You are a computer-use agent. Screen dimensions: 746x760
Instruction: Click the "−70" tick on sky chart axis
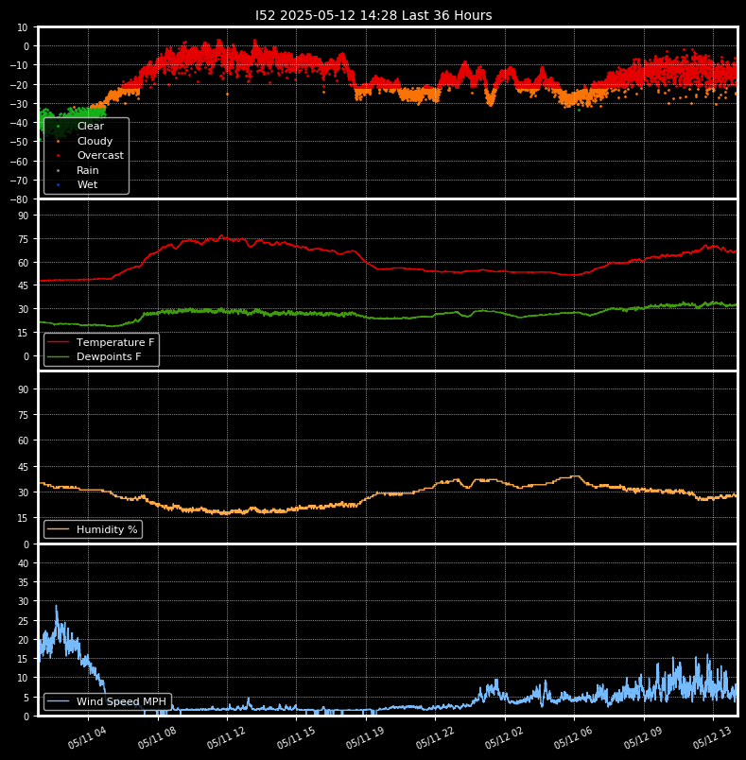coord(20,181)
